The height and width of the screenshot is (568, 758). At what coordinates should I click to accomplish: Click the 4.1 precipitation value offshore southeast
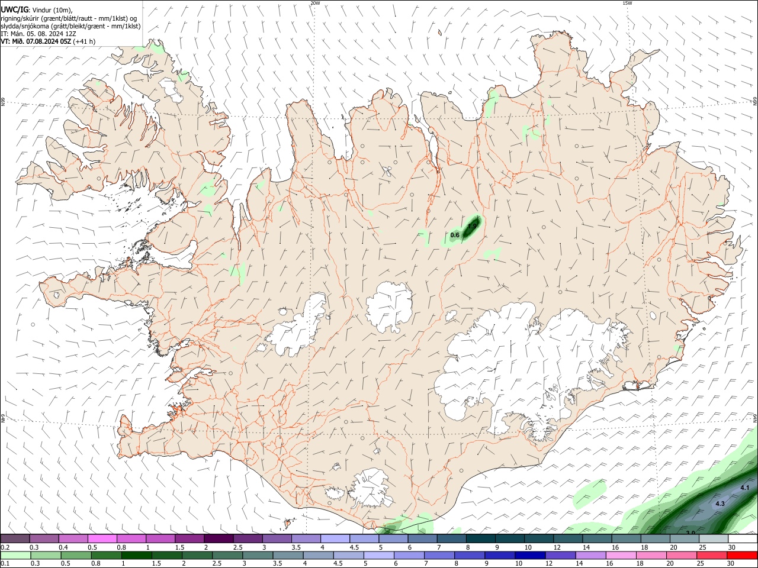tap(745, 488)
